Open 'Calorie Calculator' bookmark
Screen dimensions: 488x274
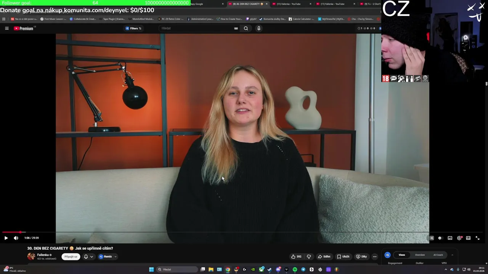(x=301, y=19)
